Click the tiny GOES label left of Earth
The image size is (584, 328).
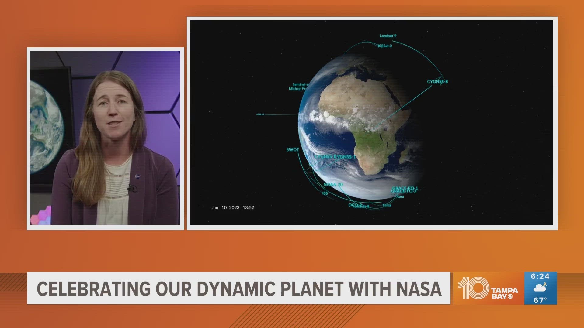pyautogui.click(x=260, y=114)
